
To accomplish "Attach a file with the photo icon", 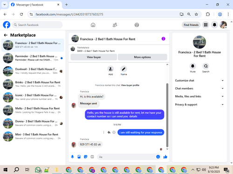I will (x=79, y=157).
